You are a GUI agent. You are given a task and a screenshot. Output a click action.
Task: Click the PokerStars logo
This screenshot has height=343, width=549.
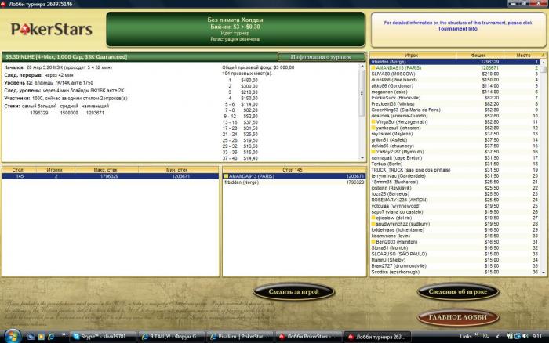(x=52, y=30)
